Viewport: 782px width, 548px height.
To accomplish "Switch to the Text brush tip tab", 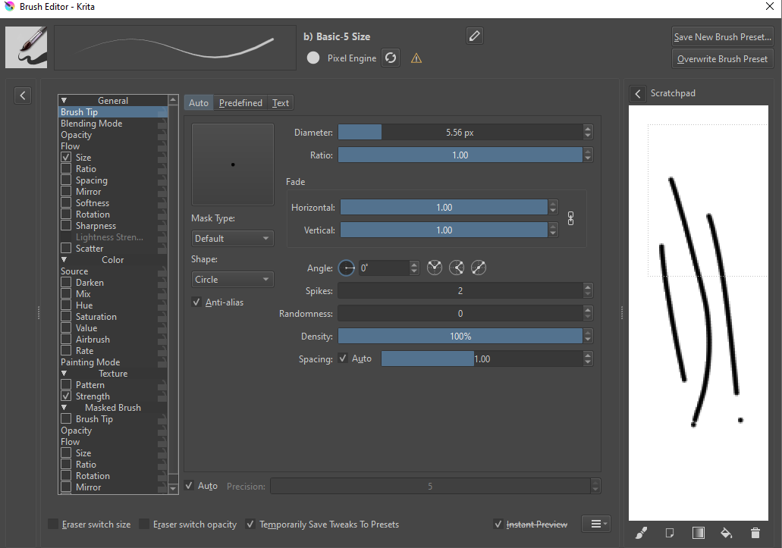I will pyautogui.click(x=281, y=103).
